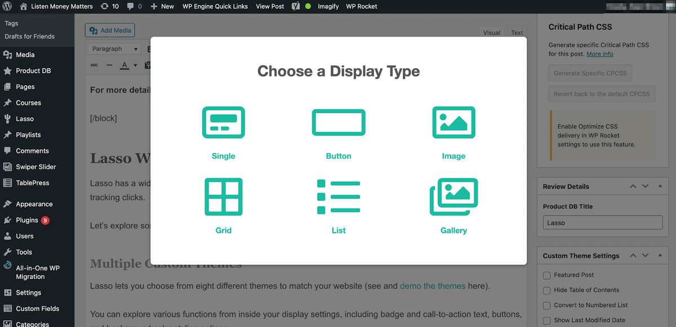Follow the demo the themes link

433,286
